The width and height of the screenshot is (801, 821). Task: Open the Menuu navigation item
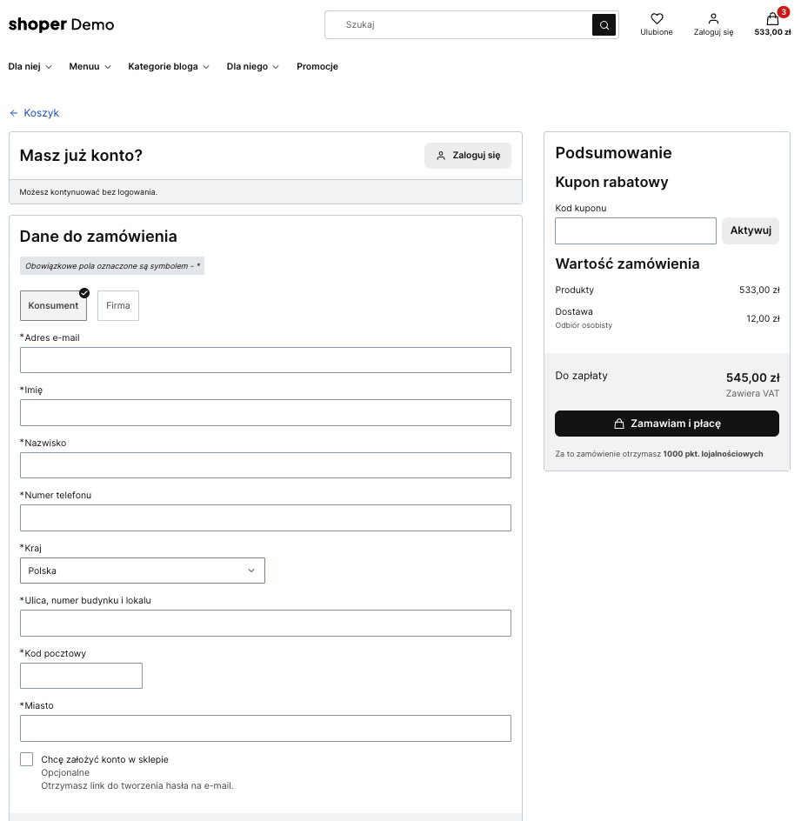[90, 67]
